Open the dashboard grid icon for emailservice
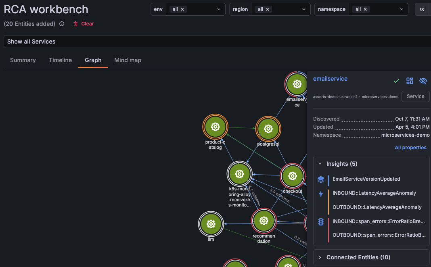This screenshot has width=431, height=267. pyautogui.click(x=410, y=81)
